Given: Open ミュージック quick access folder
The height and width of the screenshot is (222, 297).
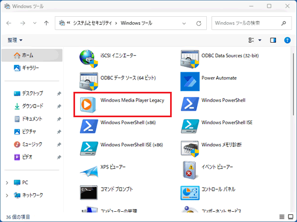Looking at the screenshot, I should click(x=32, y=144).
